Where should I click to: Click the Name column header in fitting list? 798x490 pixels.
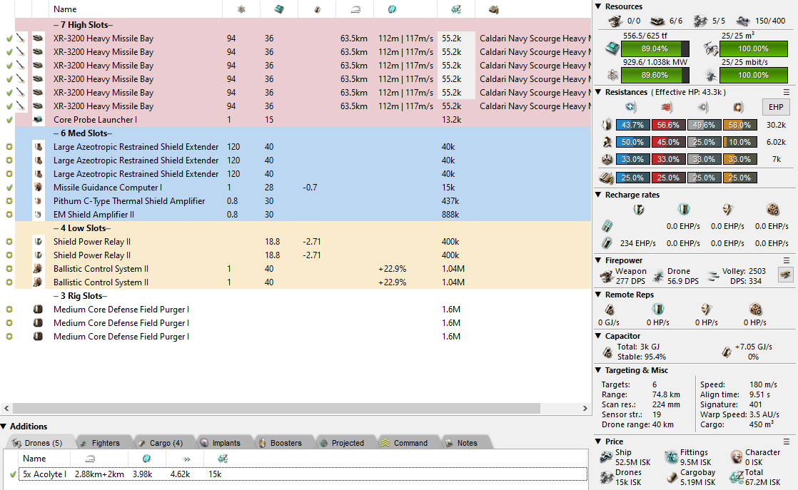coord(65,9)
